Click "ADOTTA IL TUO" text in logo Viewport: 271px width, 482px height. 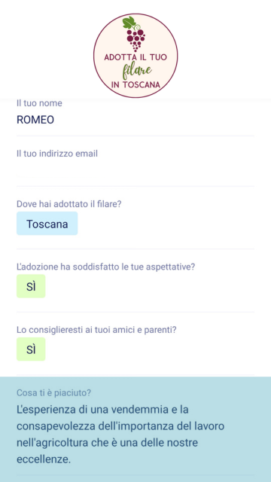point(135,57)
